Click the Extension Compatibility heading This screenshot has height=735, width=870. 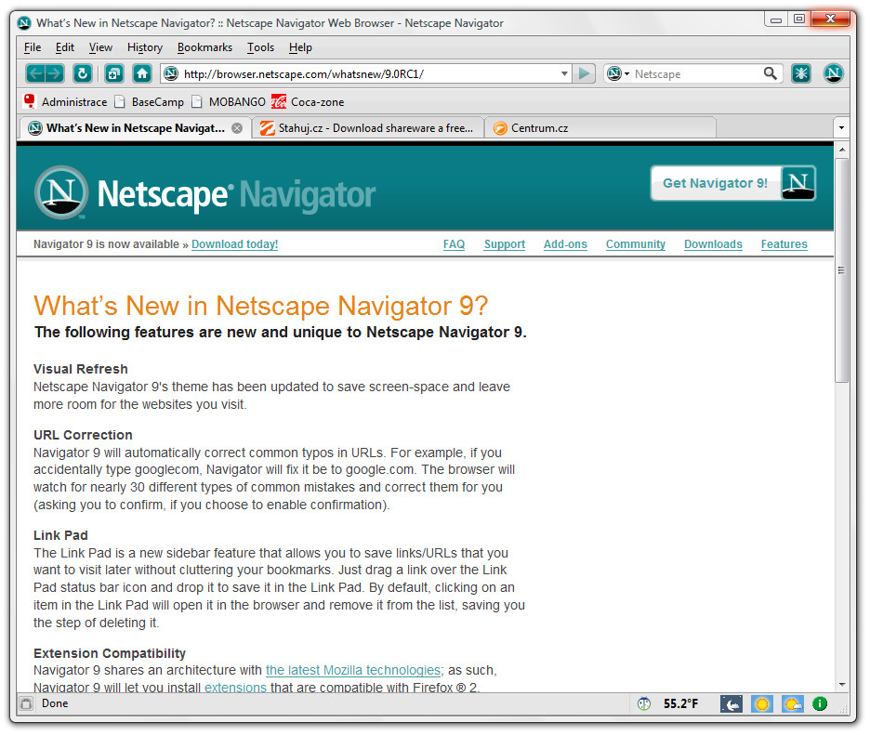pos(110,653)
